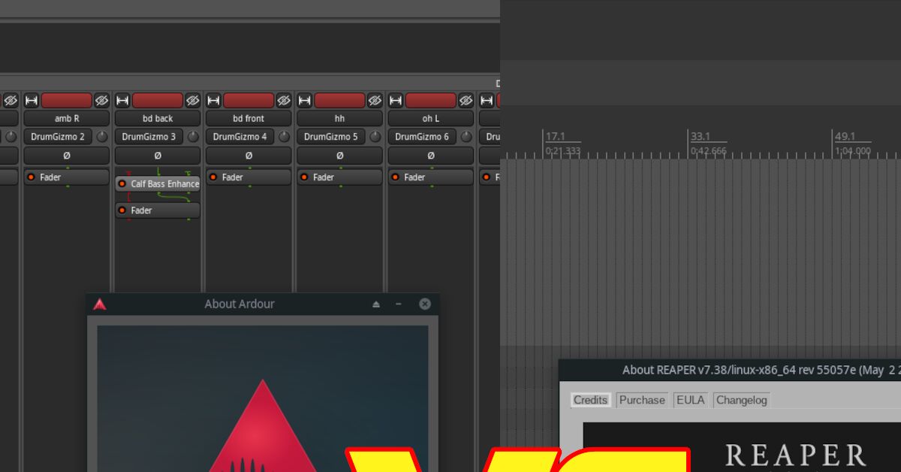Click the red LED on the Calf Bass Enhancer plugin
Image resolution: width=901 pixels, height=472 pixels.
pos(122,183)
